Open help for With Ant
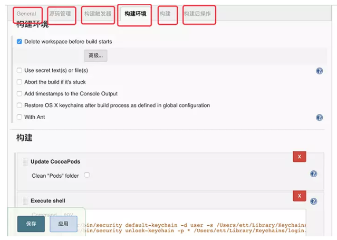 pos(320,118)
